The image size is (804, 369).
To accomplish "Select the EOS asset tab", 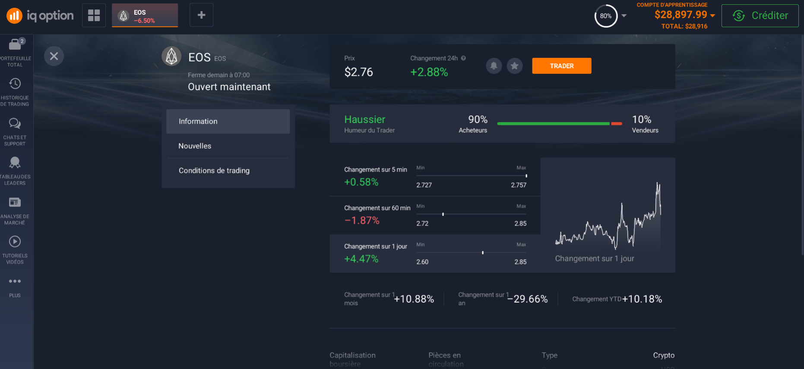I will tap(145, 16).
